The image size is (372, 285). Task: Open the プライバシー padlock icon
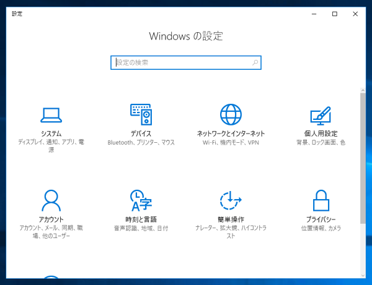point(321,200)
